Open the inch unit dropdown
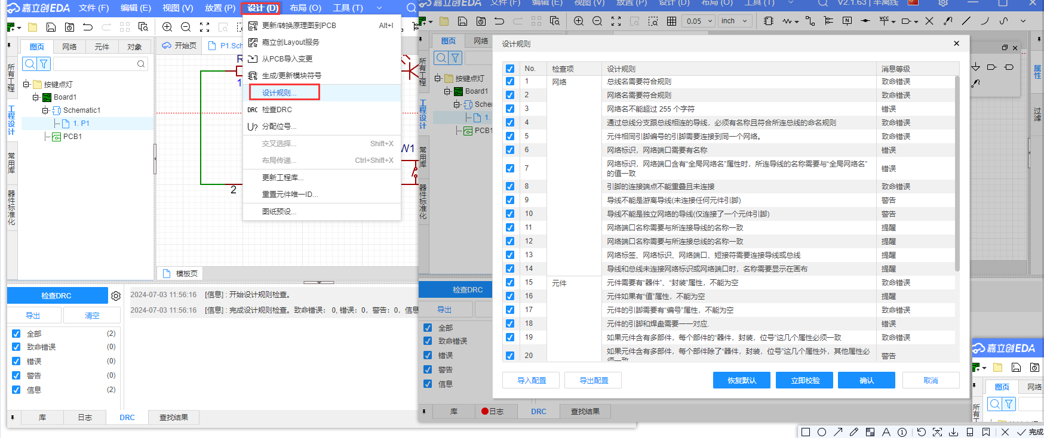The image size is (1044, 438). click(x=734, y=21)
